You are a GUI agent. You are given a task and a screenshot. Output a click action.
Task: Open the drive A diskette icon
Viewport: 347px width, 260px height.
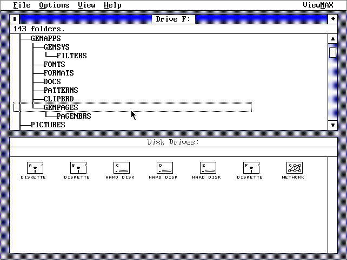pos(34,168)
